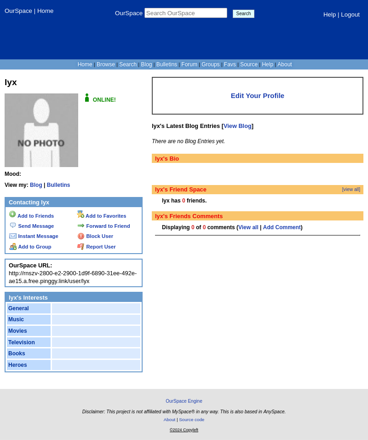Click the Send Message speech bubble icon
368x440 pixels.
pyautogui.click(x=13, y=226)
